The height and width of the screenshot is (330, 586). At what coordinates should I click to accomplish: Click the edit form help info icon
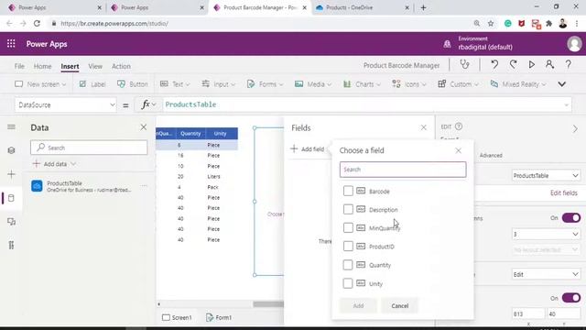point(459,126)
